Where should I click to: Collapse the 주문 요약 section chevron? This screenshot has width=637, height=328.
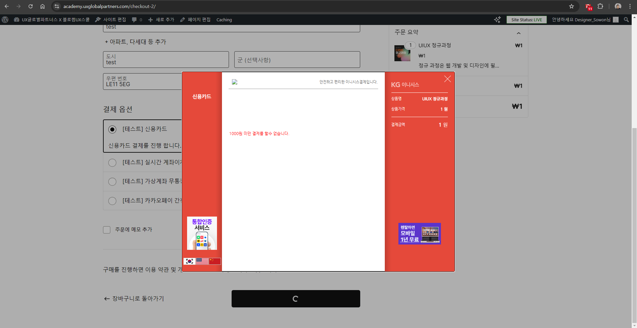[519, 33]
